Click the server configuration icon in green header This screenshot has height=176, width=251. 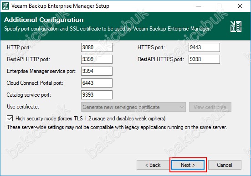[x=236, y=26]
